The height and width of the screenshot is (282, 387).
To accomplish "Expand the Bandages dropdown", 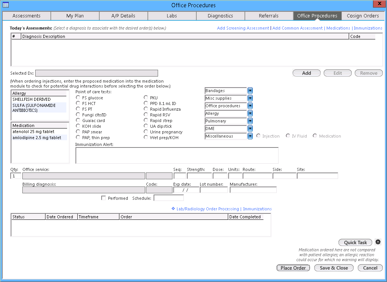I will tap(250, 91).
